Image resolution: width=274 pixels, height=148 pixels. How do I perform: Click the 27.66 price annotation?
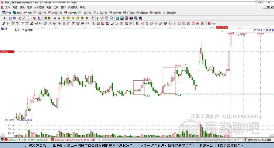pyautogui.click(x=147, y=79)
